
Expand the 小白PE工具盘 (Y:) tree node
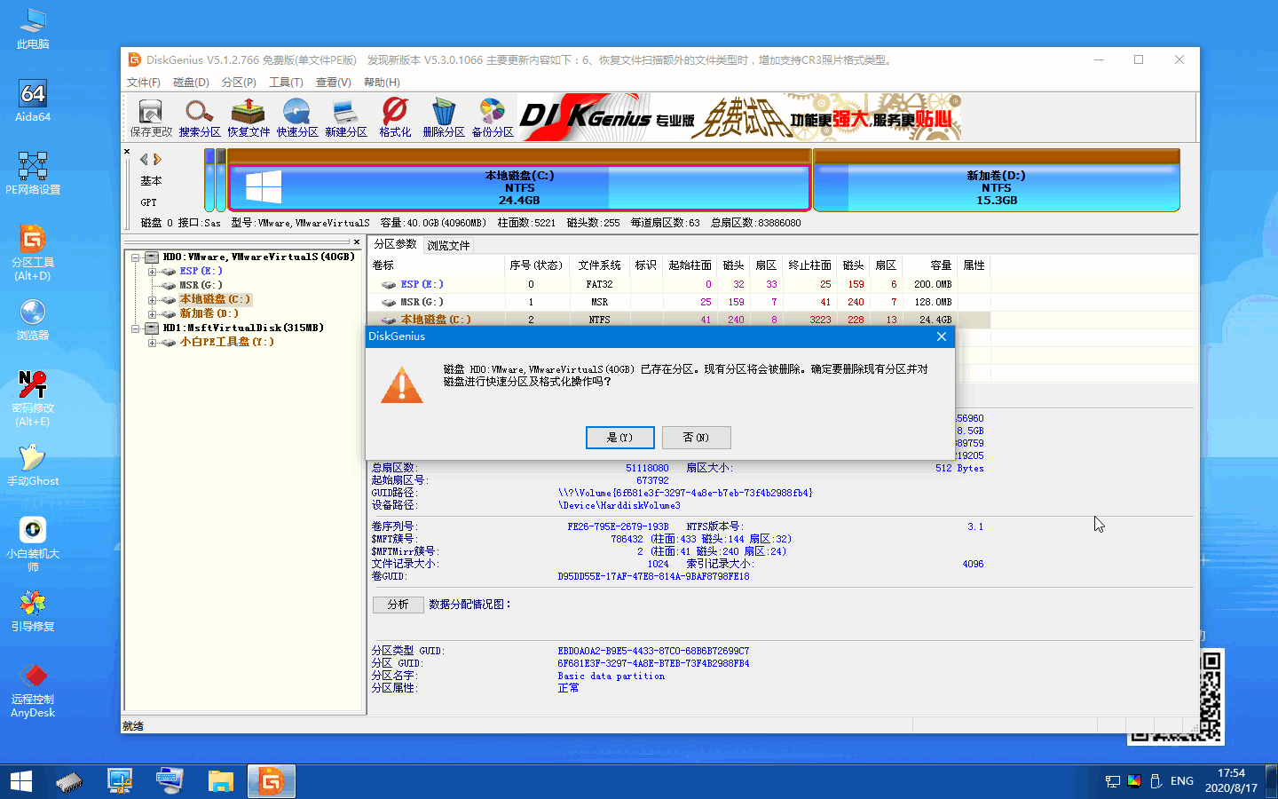point(151,342)
